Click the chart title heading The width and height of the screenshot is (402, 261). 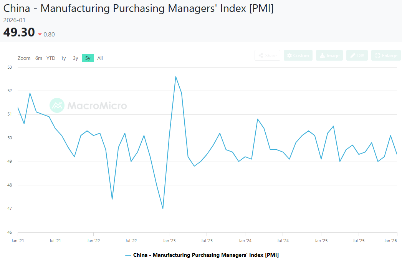[x=138, y=9]
